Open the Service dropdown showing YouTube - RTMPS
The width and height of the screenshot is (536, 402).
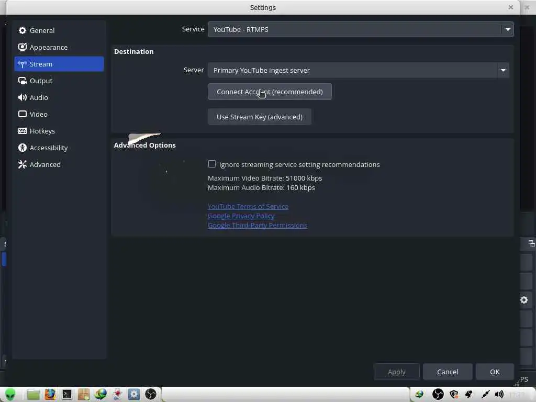tap(361, 29)
